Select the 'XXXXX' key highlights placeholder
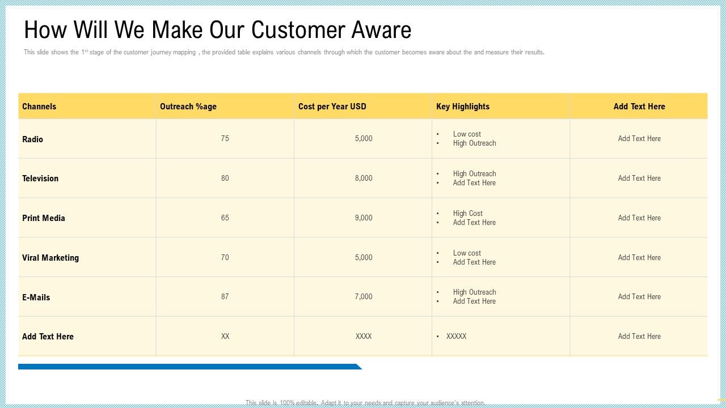 click(x=457, y=337)
